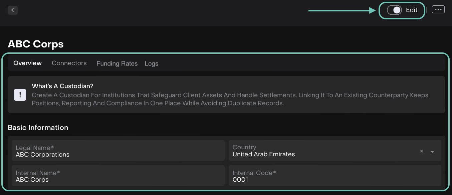The width and height of the screenshot is (452, 195).
Task: Click the Edit label beside the switch
Action: [x=412, y=10]
